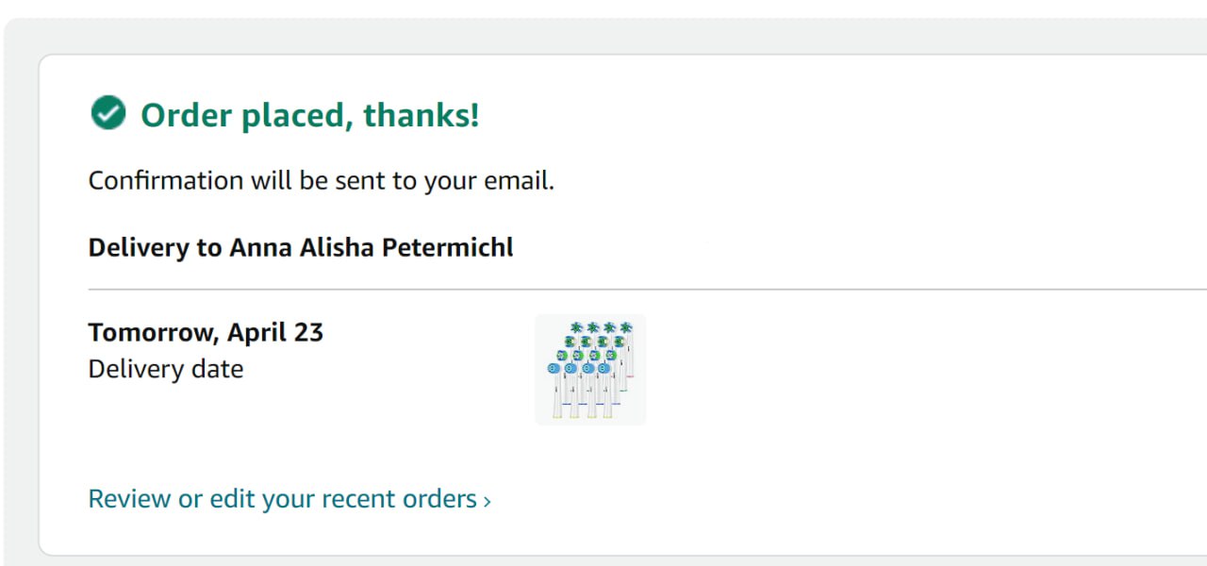1207x566 pixels.
Task: Click the right chevron after recent orders link
Action: pos(487,501)
